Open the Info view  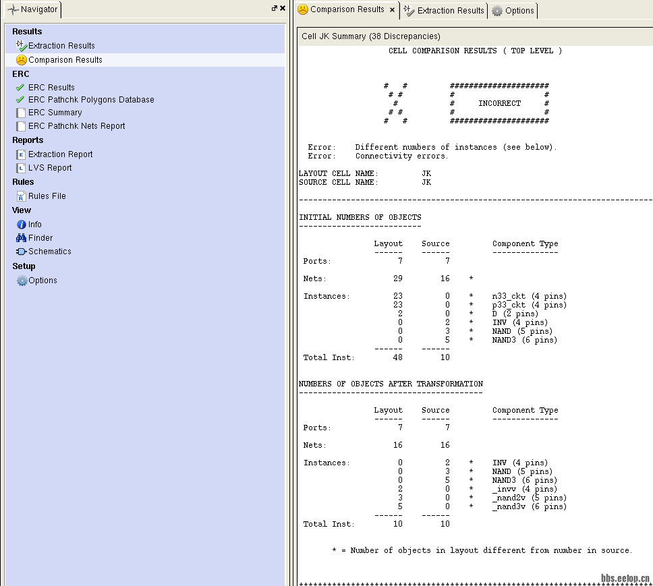35,225
